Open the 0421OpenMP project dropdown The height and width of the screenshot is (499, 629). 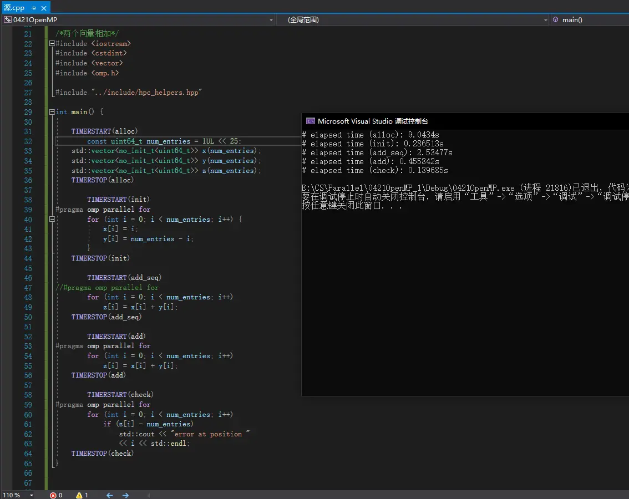[x=271, y=20]
